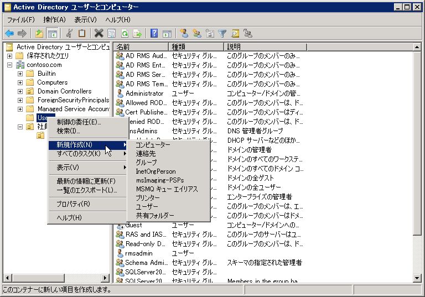Click the list's vertical scrollbar up arrow
The image size is (425, 297).
coord(417,47)
